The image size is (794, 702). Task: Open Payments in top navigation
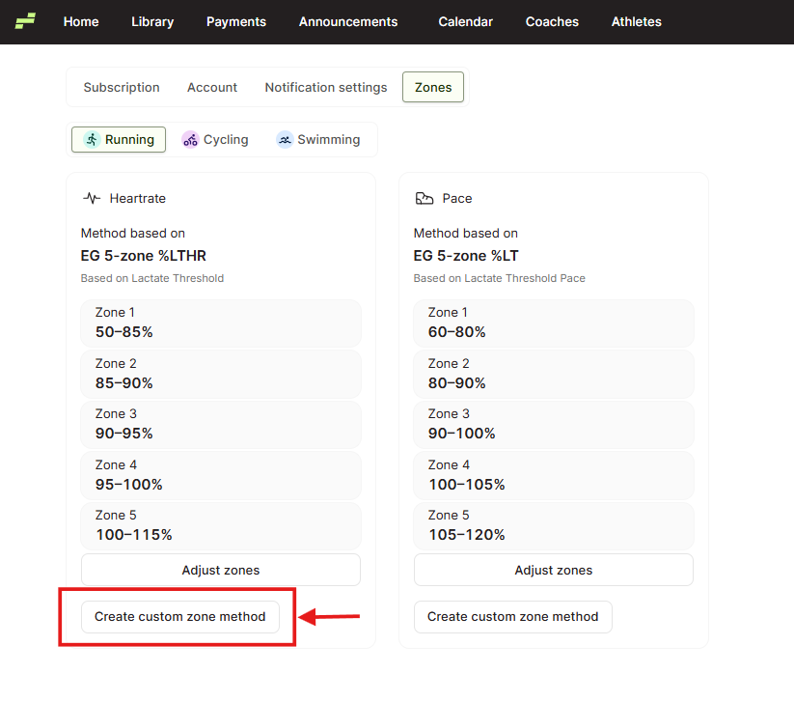236,22
